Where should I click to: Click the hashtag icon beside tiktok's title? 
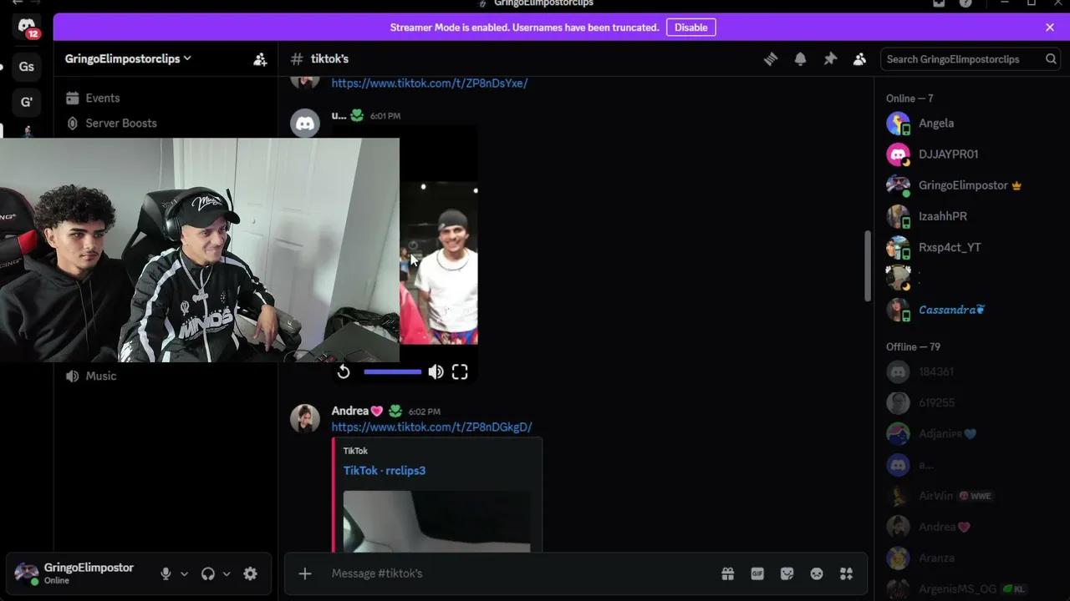297,59
